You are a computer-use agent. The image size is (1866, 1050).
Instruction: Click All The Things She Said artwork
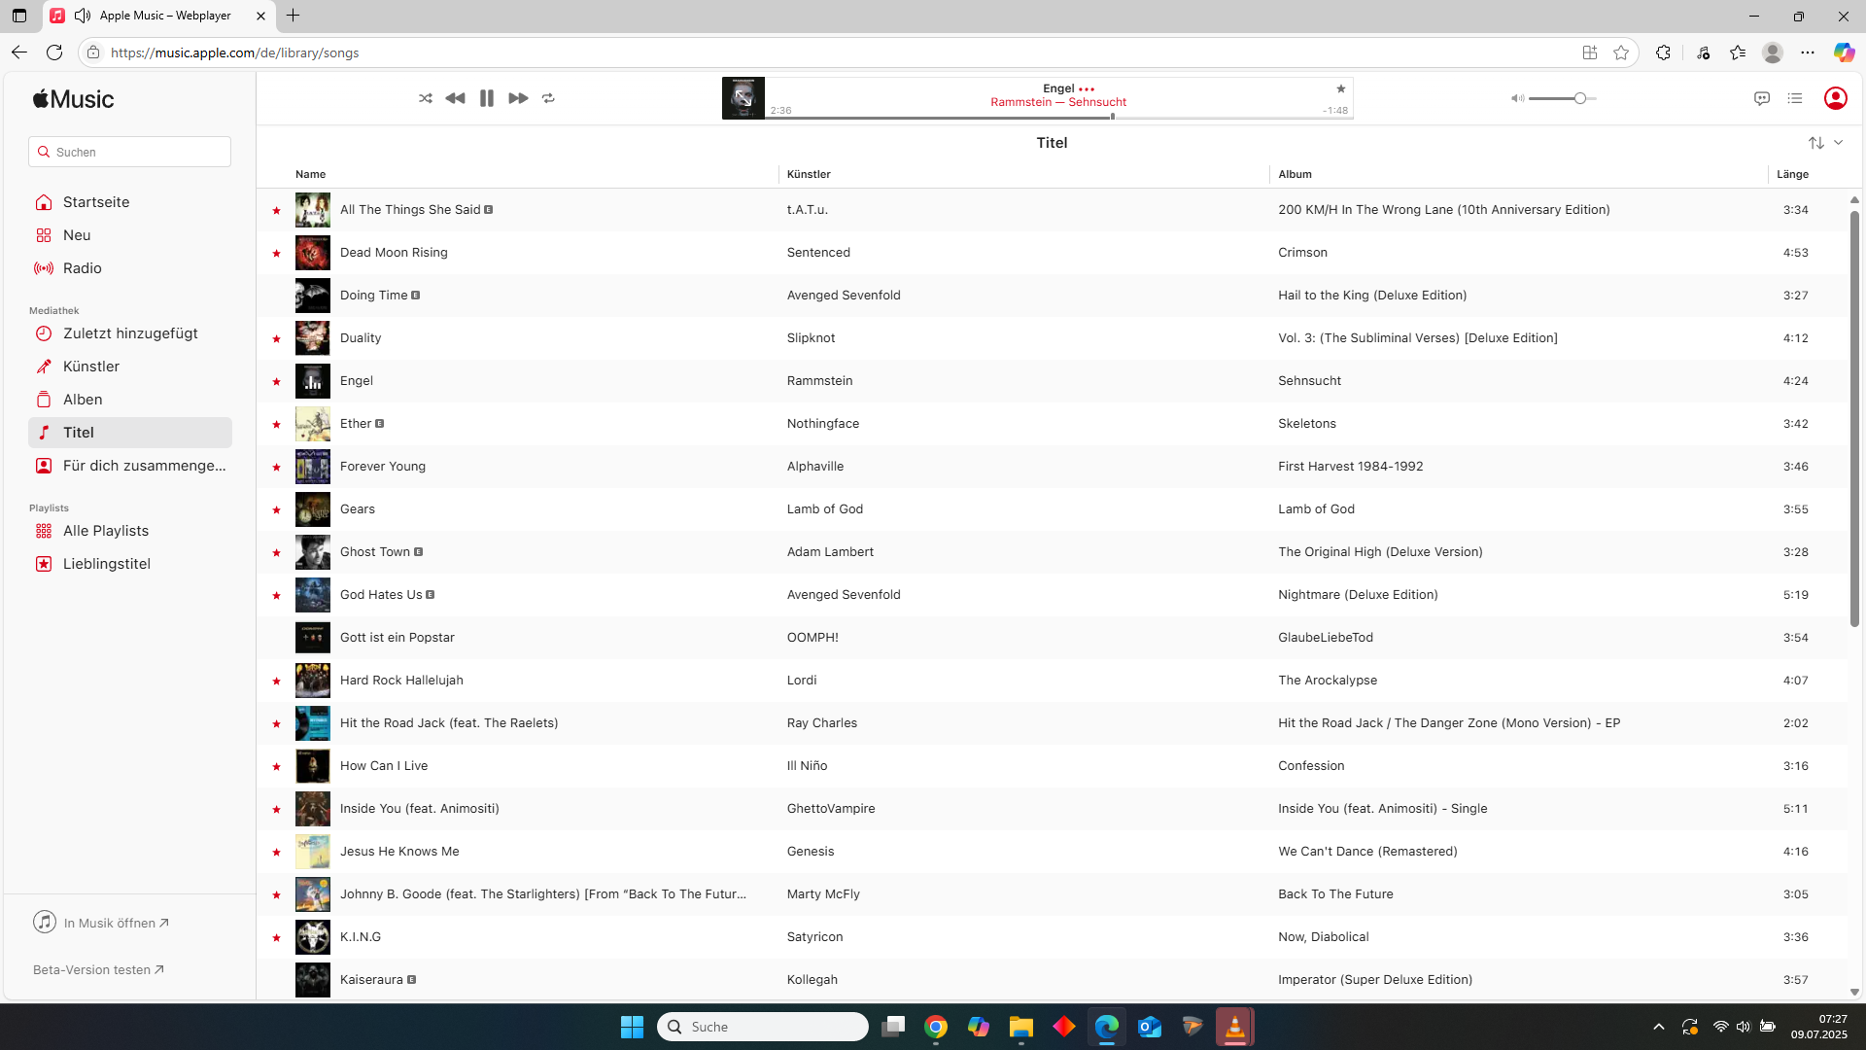313,210
